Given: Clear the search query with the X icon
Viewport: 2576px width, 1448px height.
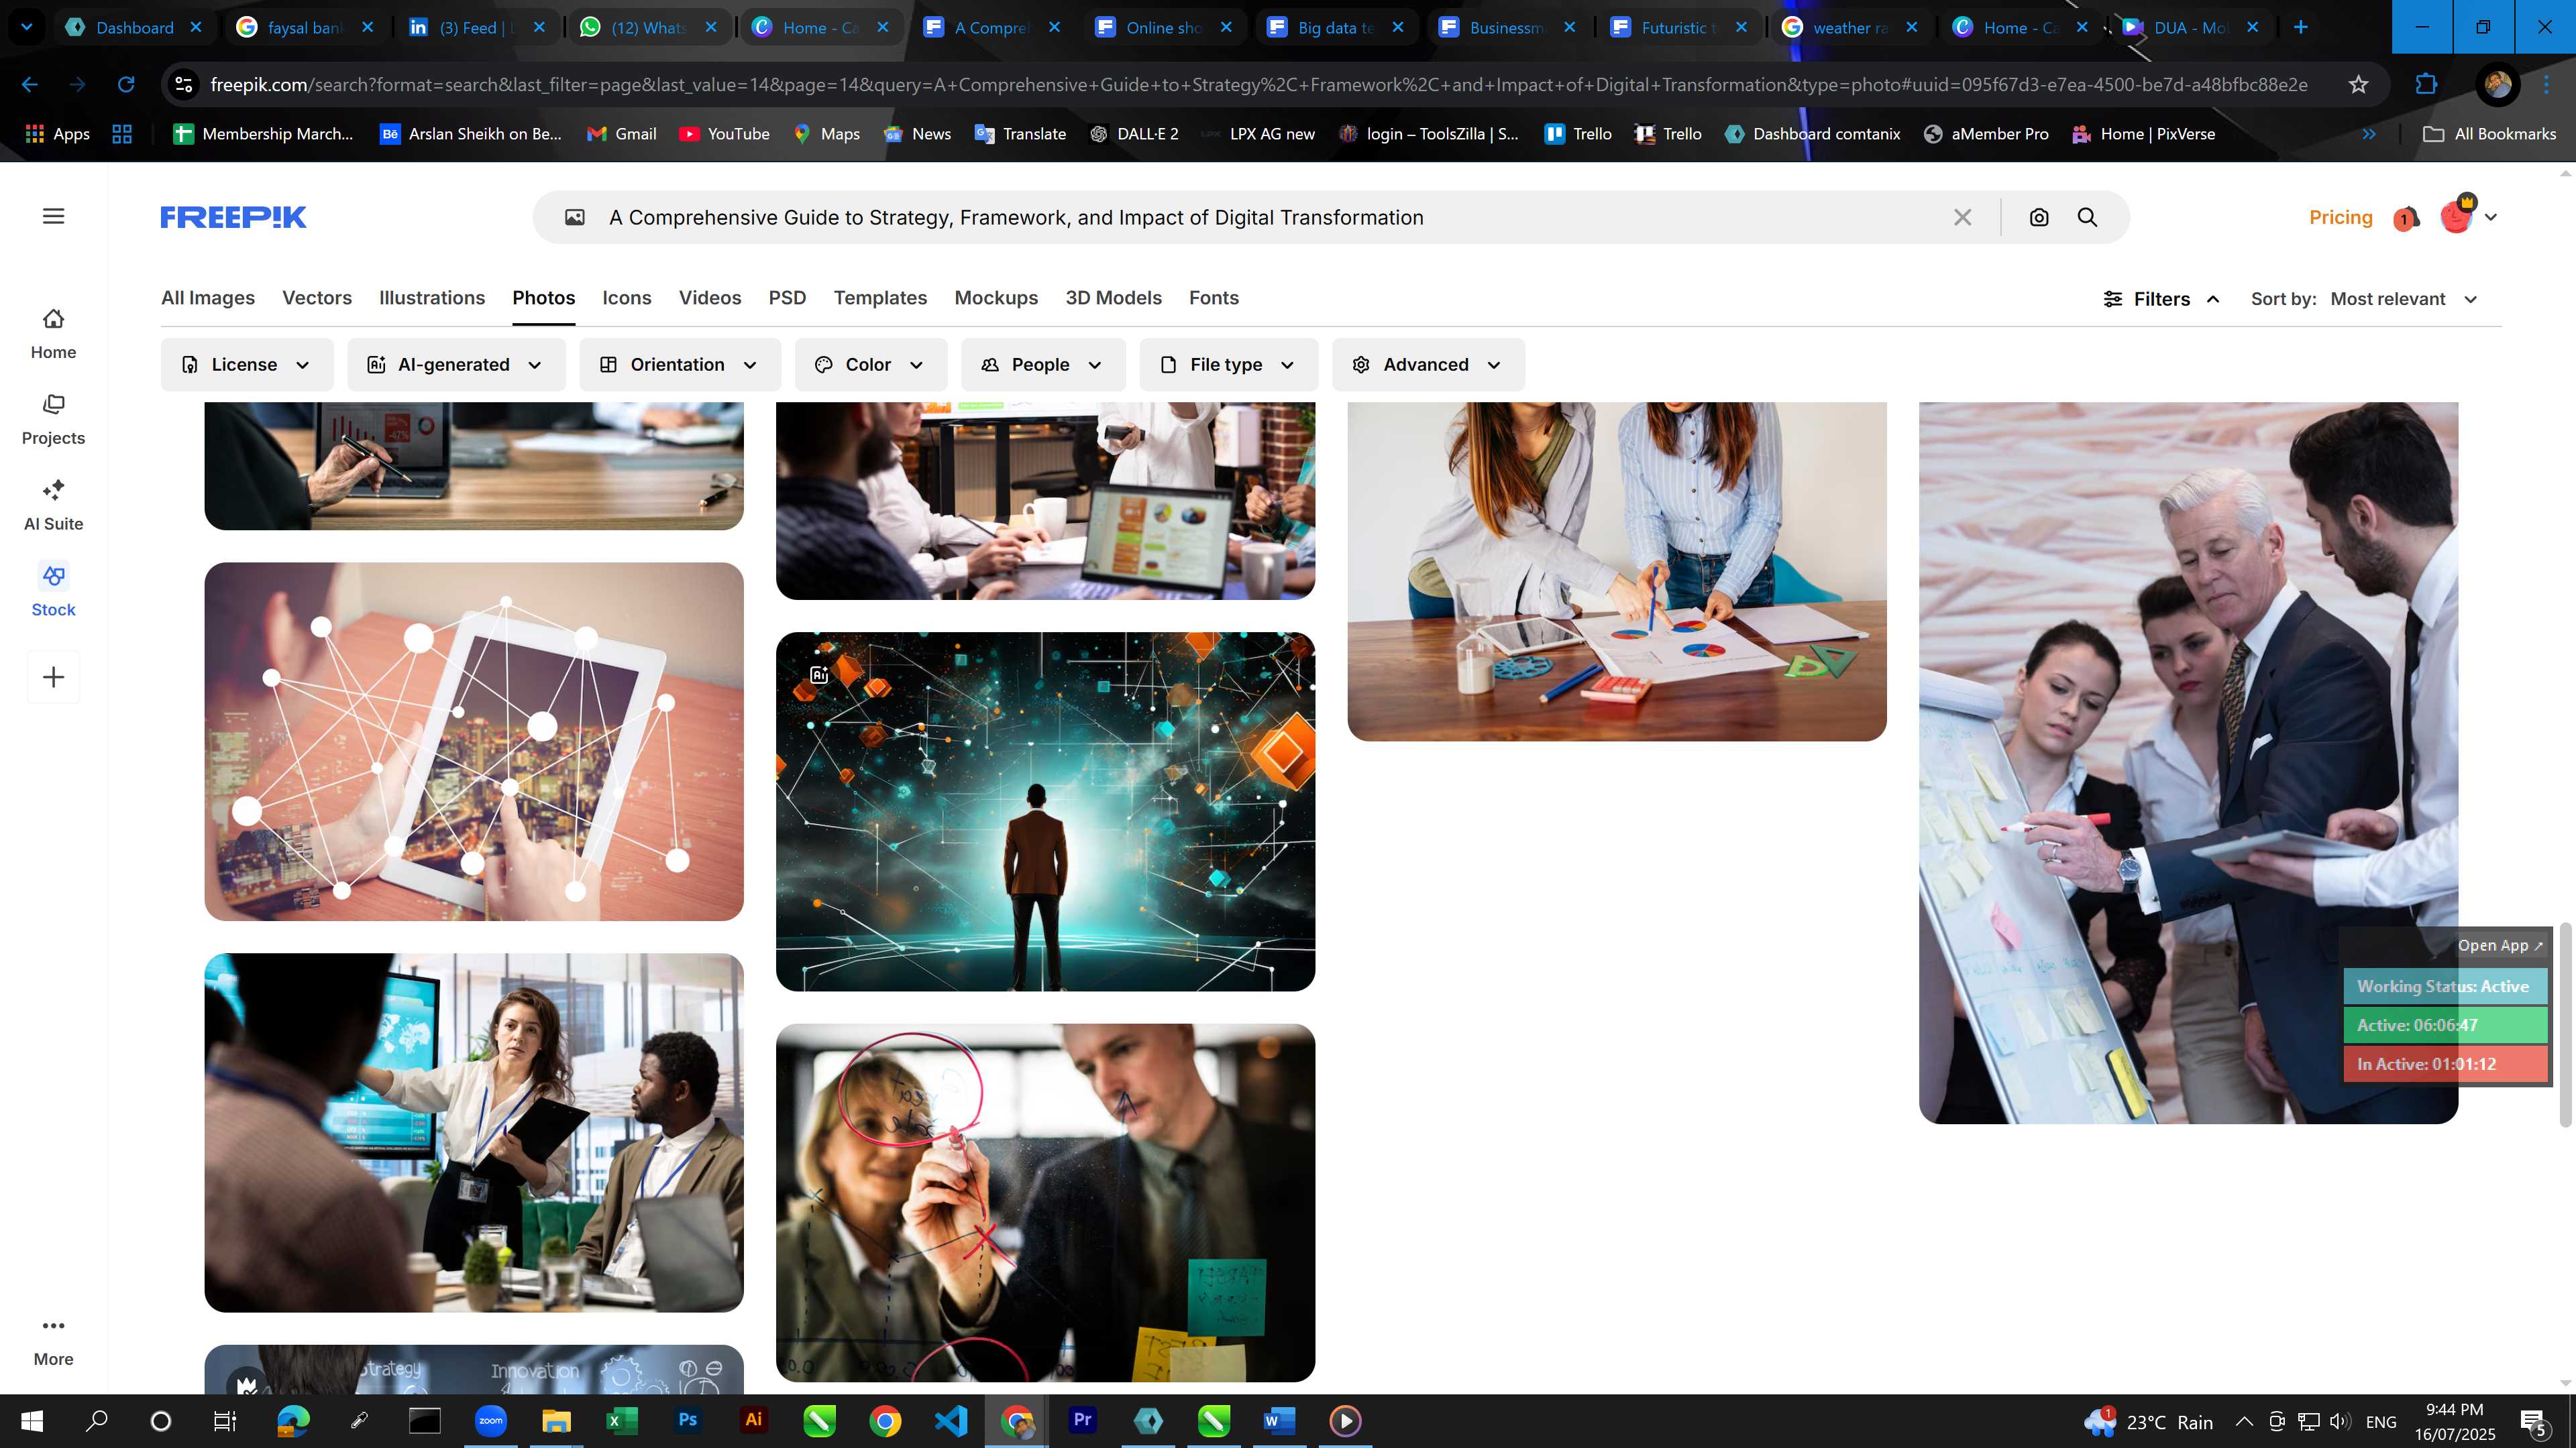Looking at the screenshot, I should (x=1963, y=217).
